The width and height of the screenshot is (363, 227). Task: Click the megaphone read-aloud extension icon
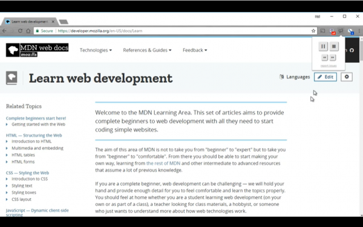click(x=341, y=31)
